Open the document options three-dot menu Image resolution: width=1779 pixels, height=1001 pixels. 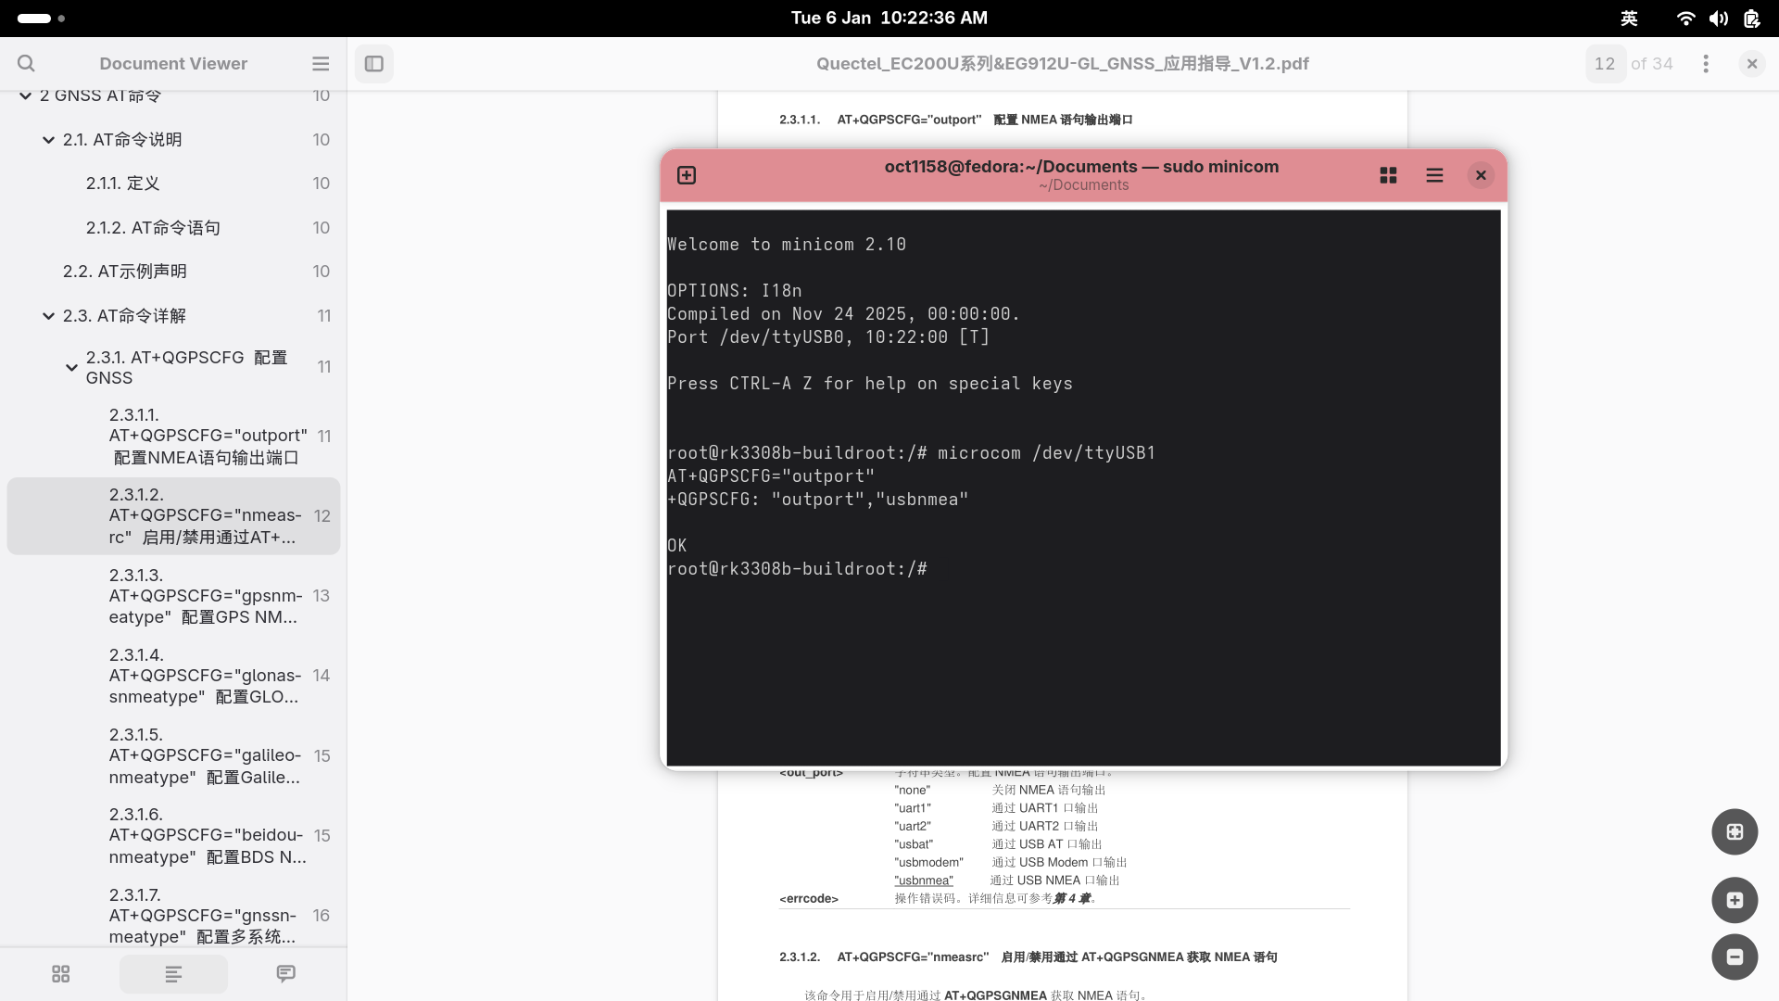[x=1705, y=63]
